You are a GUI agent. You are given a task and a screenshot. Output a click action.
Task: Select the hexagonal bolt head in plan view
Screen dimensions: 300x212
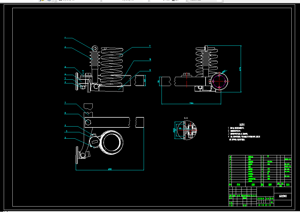pos(88,122)
